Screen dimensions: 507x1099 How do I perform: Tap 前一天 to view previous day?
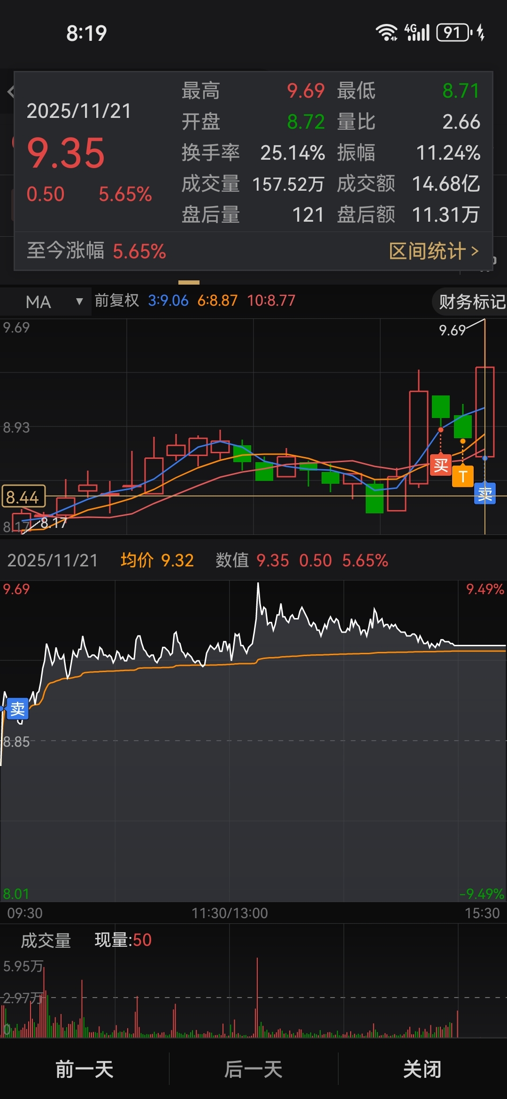tap(84, 1069)
